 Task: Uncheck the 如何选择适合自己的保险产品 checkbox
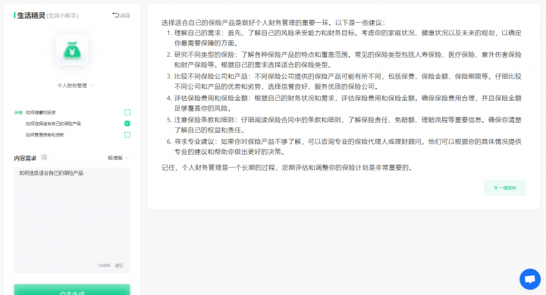[127, 124]
